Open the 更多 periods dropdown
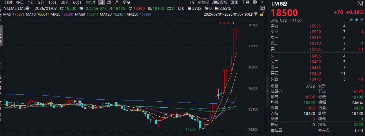The width and height of the screenshot is (365, 136). [x=127, y=2]
